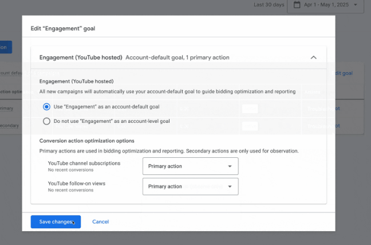Click the "YouTube follow-on views" label
This screenshot has height=245, width=371.
point(76,184)
